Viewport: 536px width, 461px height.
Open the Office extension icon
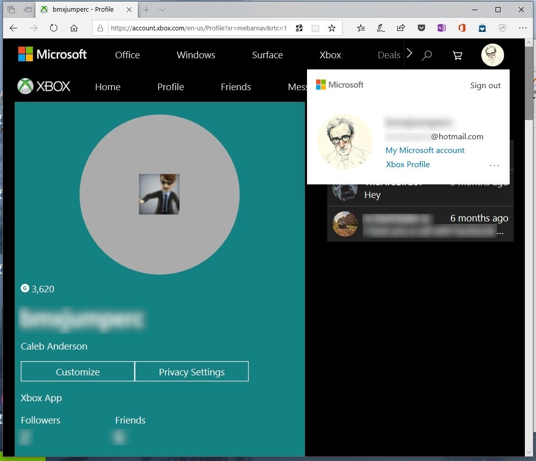[462, 28]
